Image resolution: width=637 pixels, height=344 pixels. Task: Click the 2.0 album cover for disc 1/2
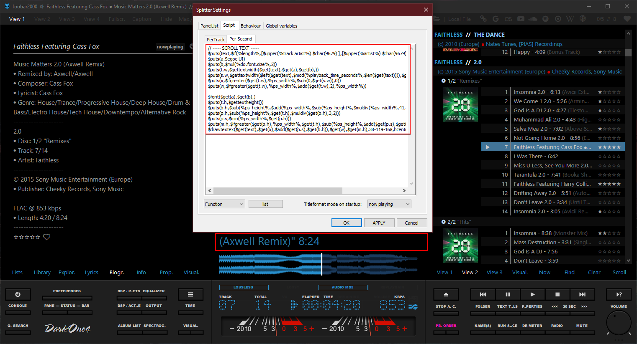click(x=460, y=104)
